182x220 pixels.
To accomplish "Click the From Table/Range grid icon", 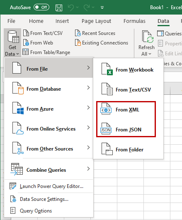I will (x=26, y=52).
